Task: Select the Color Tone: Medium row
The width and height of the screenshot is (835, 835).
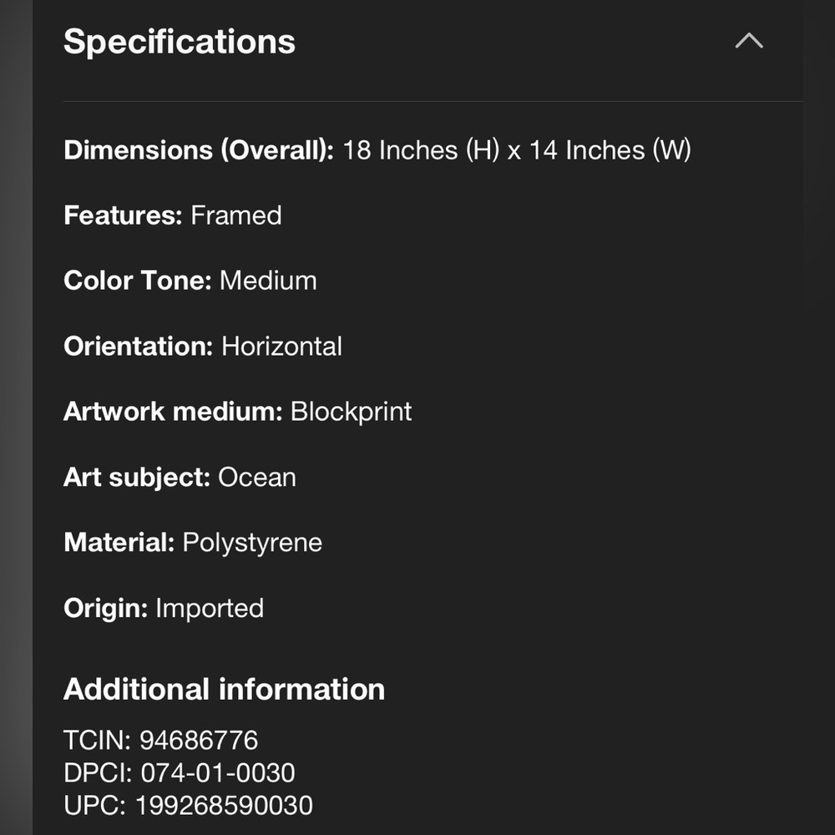Action: [190, 281]
